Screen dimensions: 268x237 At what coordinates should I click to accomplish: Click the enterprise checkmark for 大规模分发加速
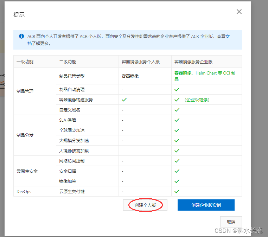click(x=177, y=140)
